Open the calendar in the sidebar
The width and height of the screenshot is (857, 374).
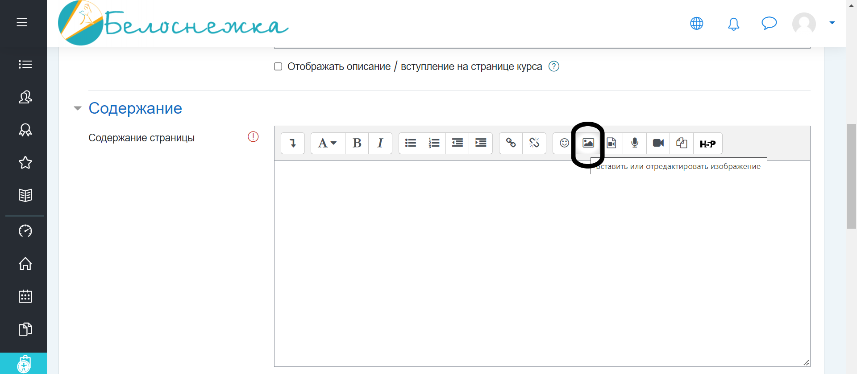[25, 296]
